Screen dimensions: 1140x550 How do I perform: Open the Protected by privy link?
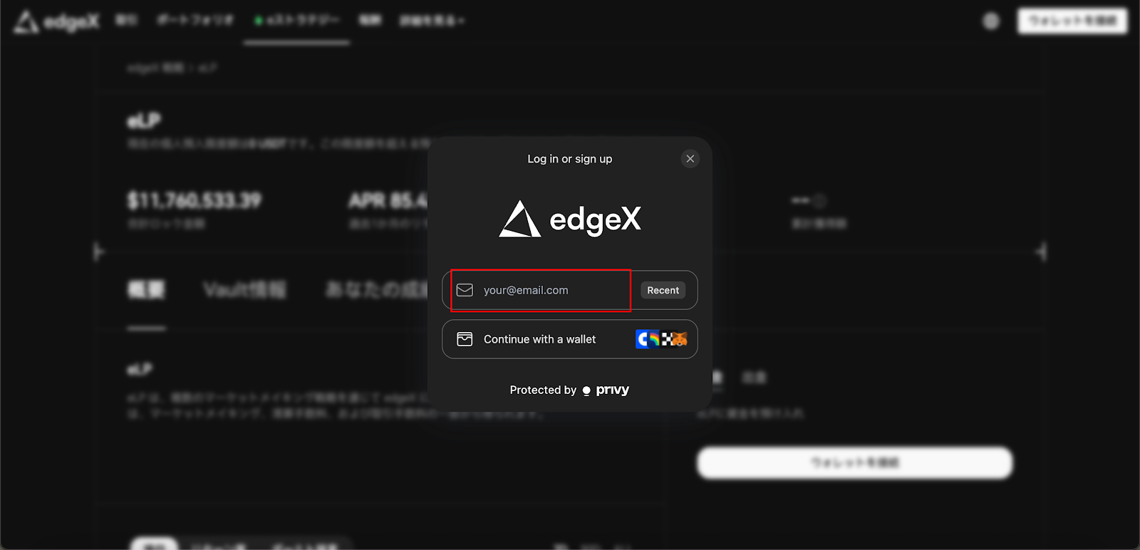(569, 390)
